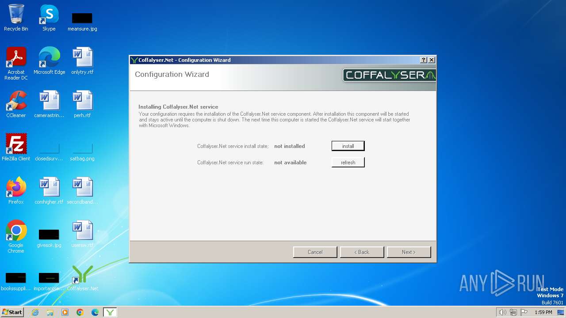Select the meansure.jpg desktop file
Viewport: 566px width, 318px height.
(82, 21)
